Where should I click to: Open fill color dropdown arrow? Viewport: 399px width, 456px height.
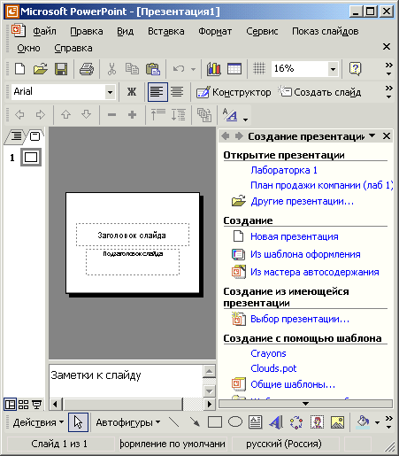pos(377,422)
